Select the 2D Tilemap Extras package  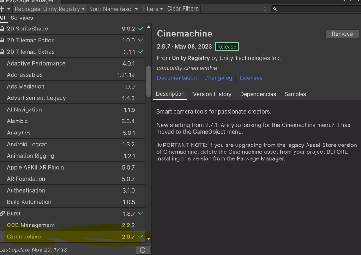coord(73,52)
